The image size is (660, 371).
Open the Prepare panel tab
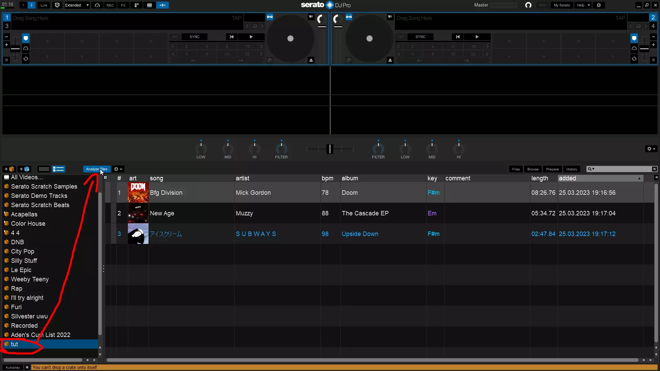(x=552, y=169)
